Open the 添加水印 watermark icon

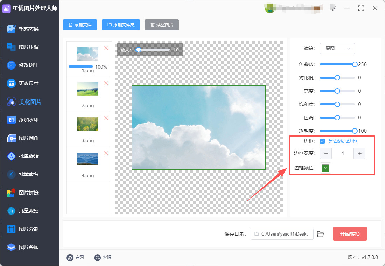pyautogui.click(x=11, y=120)
